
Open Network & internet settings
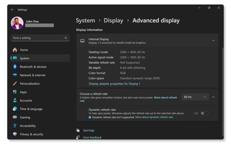click(x=40, y=75)
